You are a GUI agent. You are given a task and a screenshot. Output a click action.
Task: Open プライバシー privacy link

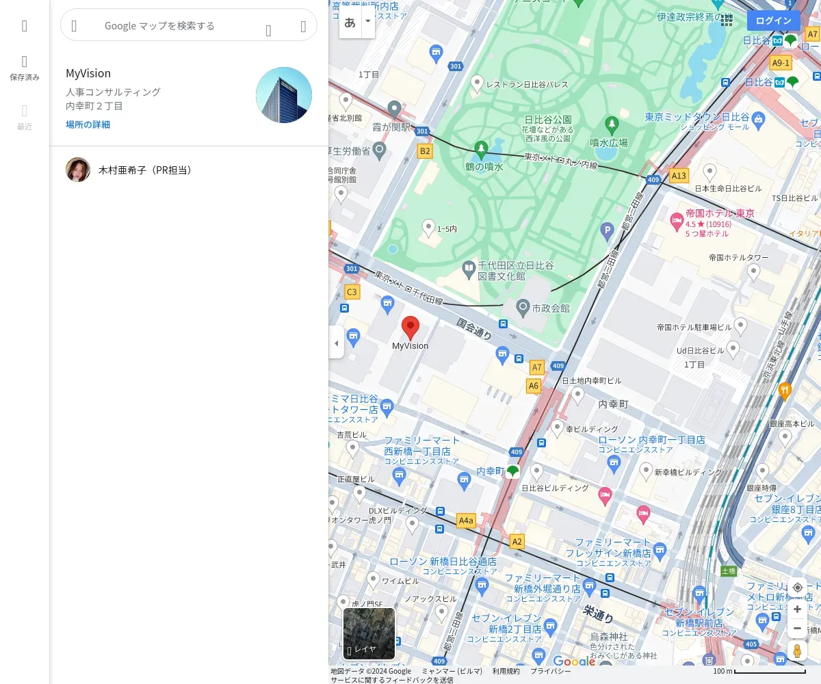[x=550, y=671]
